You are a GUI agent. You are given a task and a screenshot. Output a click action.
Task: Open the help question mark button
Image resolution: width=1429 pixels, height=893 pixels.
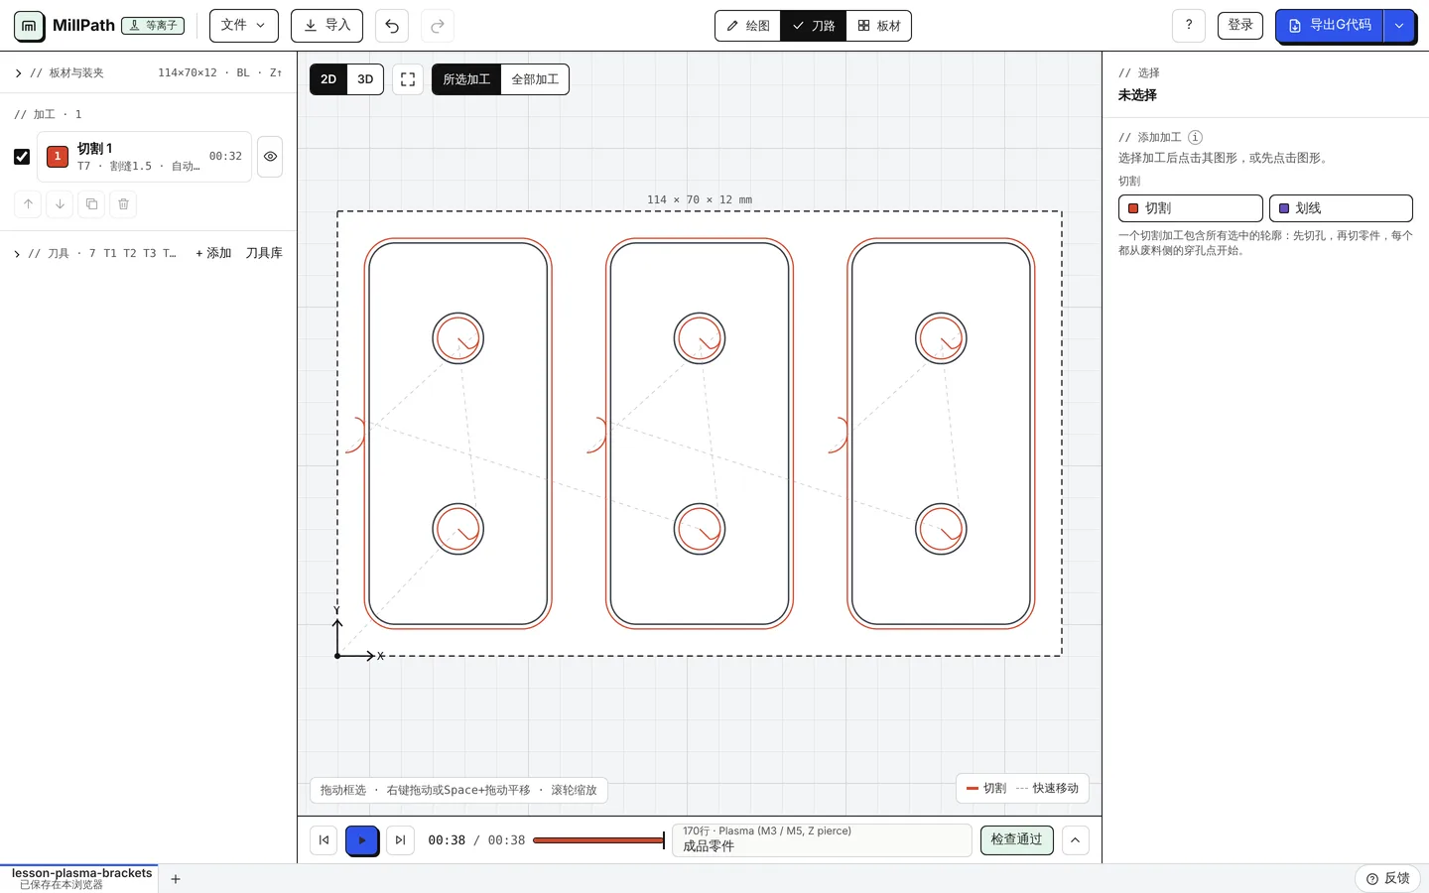(x=1189, y=26)
